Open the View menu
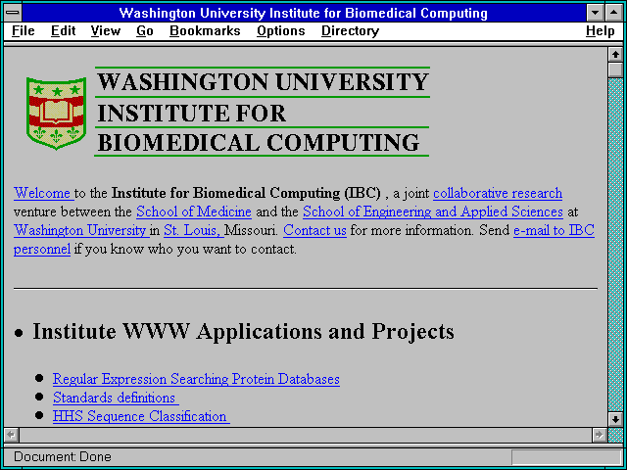This screenshot has width=627, height=470. tap(105, 31)
